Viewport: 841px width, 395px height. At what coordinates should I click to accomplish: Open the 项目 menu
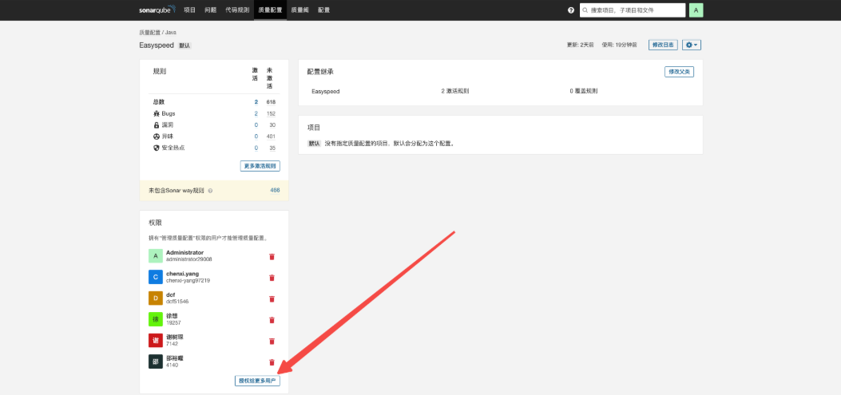pyautogui.click(x=189, y=10)
